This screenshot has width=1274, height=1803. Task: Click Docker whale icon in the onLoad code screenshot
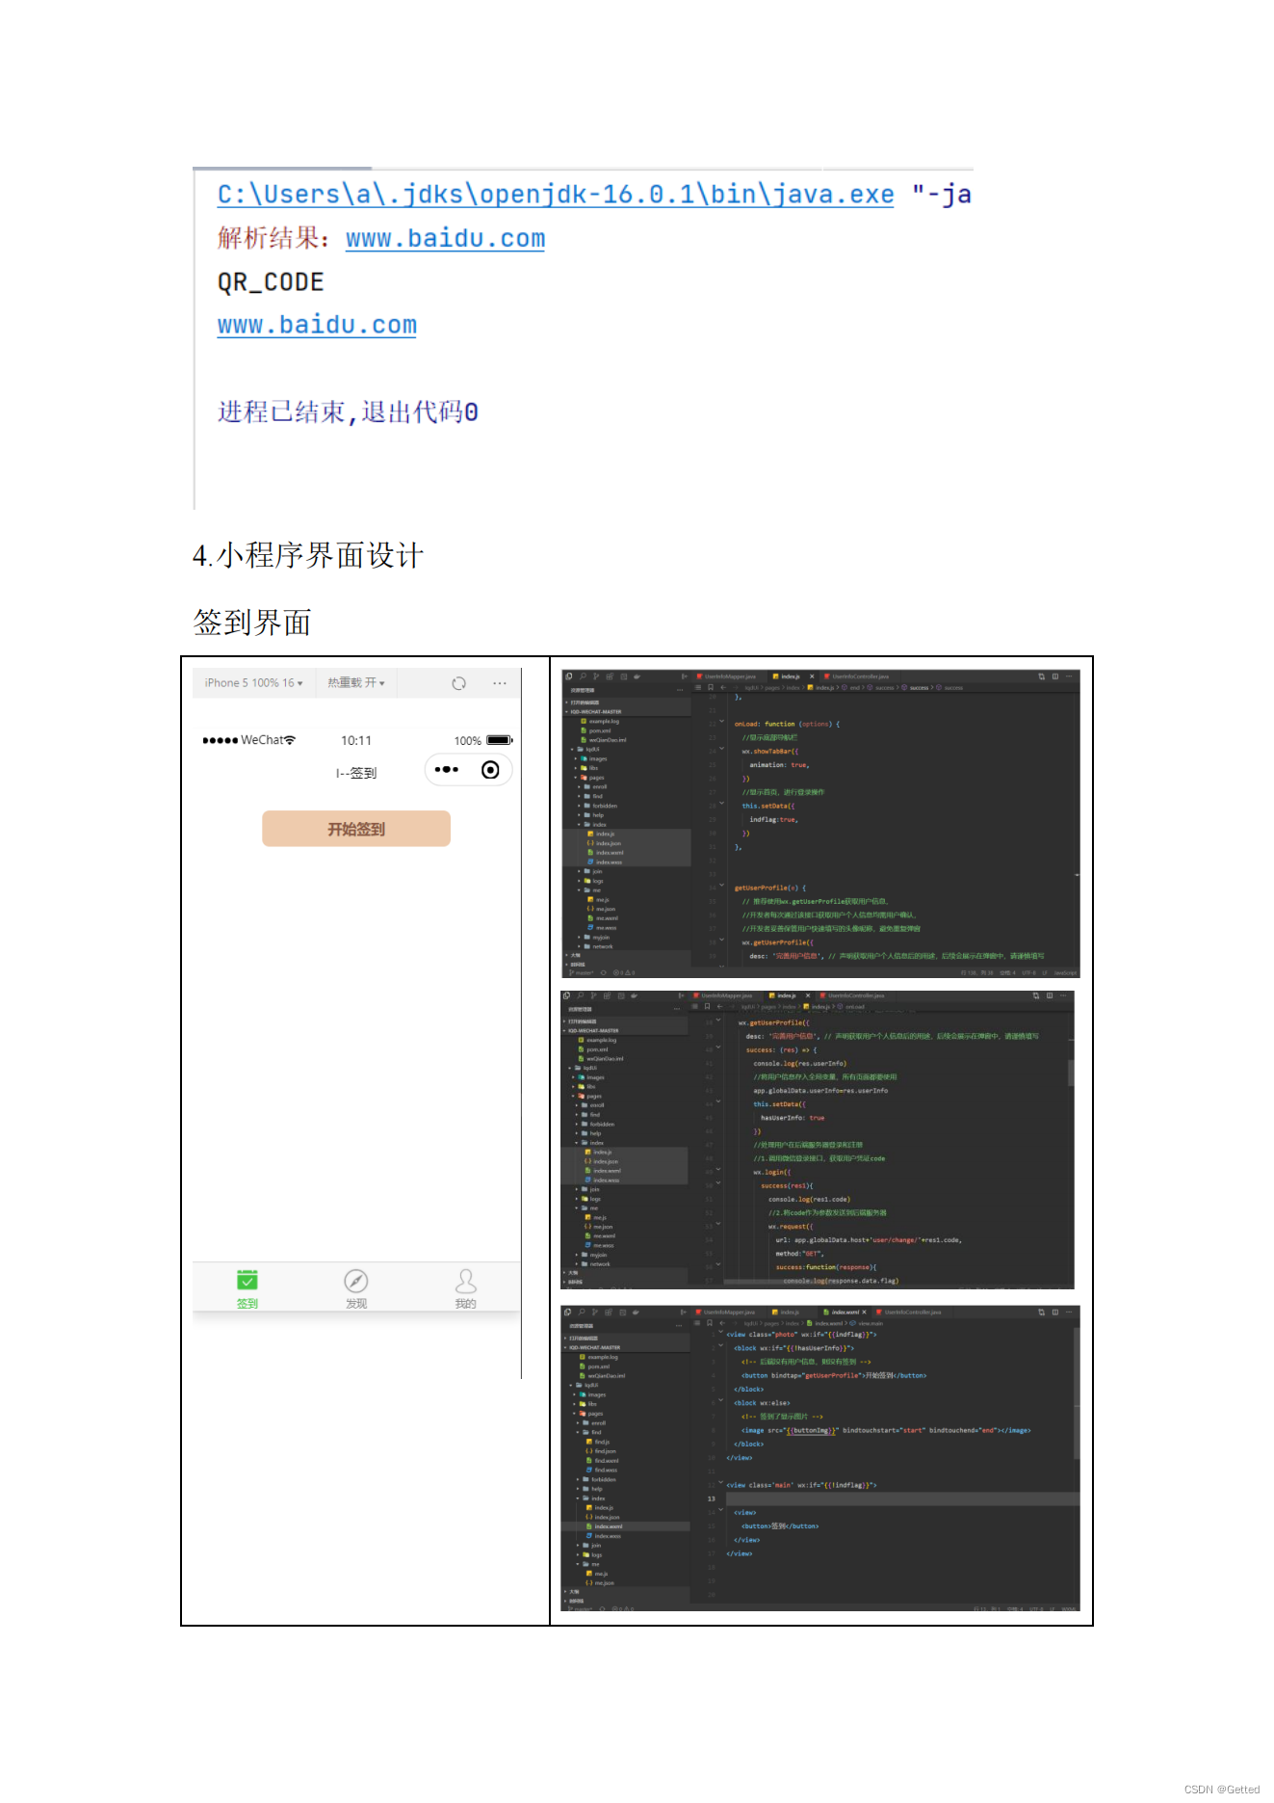tap(637, 676)
